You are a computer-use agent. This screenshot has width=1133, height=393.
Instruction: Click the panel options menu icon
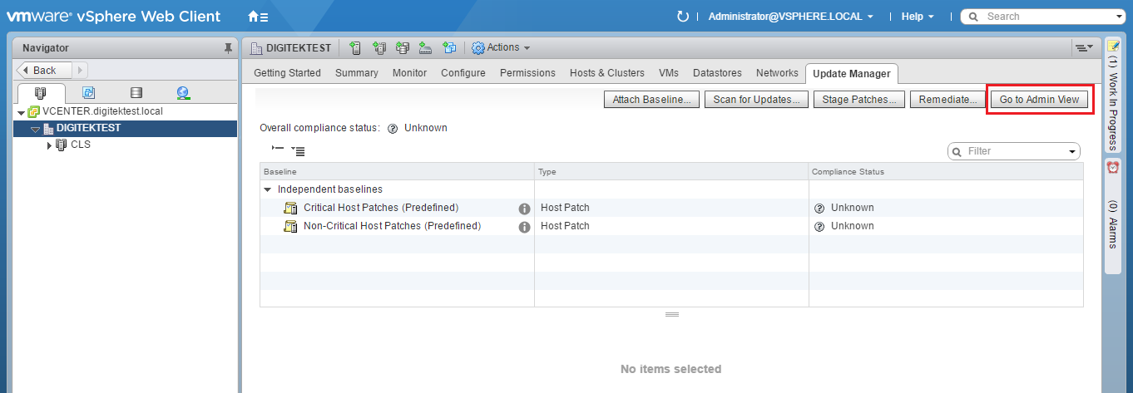(1083, 48)
